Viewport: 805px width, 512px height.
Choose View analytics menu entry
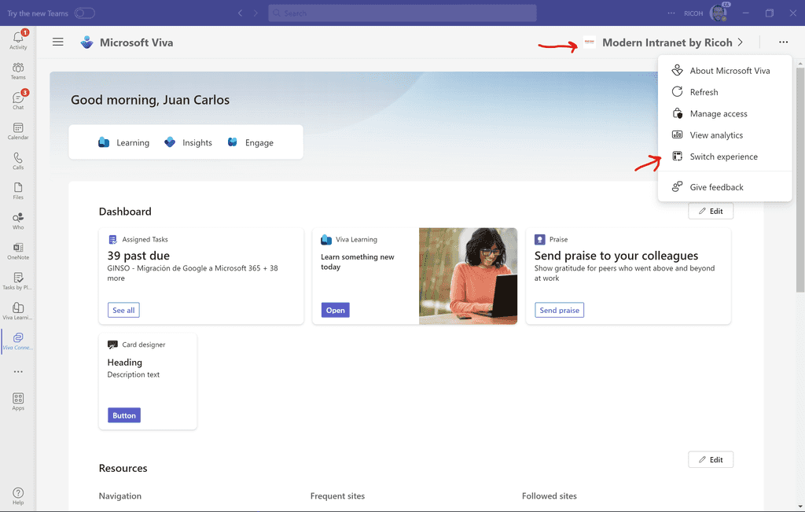click(724, 135)
